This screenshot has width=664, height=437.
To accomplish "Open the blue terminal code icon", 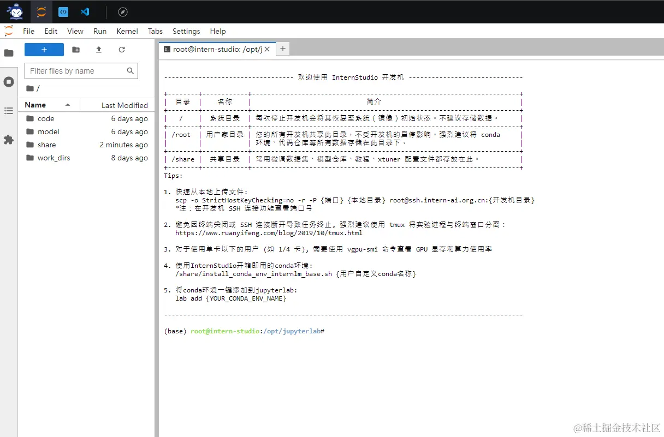I will 63,11.
